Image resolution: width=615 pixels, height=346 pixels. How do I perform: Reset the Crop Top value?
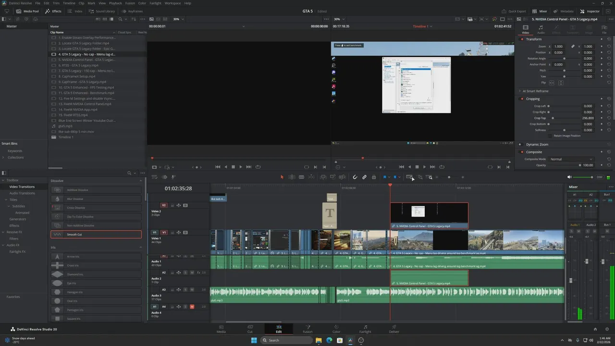(x=609, y=118)
